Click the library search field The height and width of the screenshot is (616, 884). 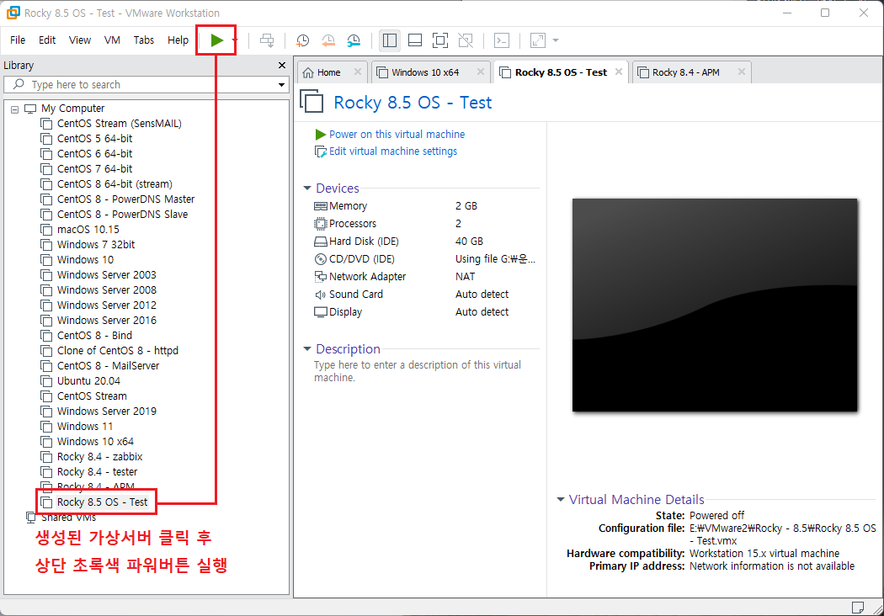(141, 84)
